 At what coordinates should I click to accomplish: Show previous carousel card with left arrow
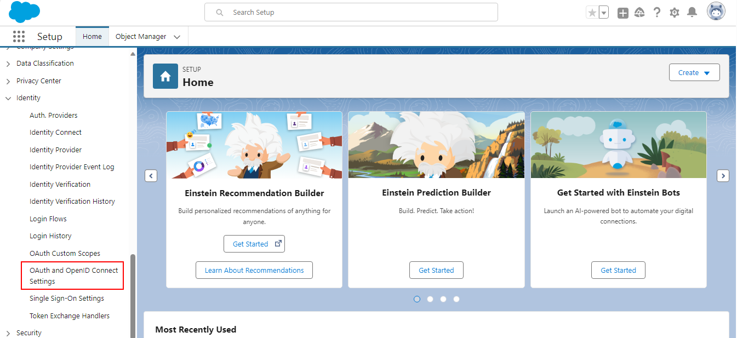coord(151,176)
